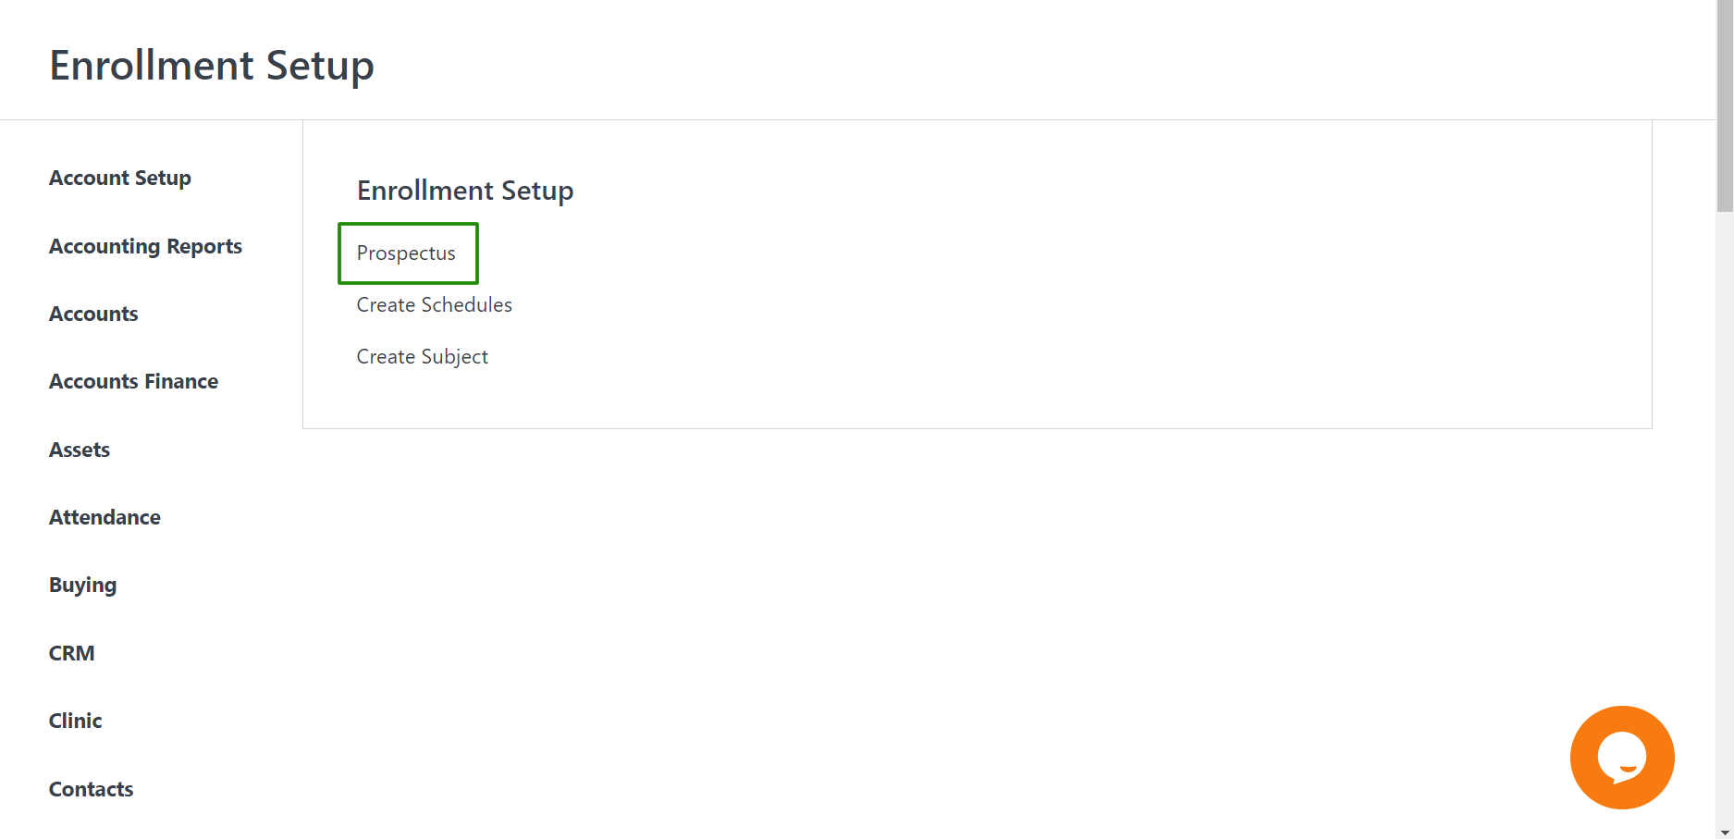Choose Accounts Finance from the sidebar

click(133, 381)
